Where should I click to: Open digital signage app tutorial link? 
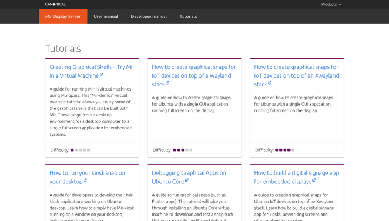(297, 177)
